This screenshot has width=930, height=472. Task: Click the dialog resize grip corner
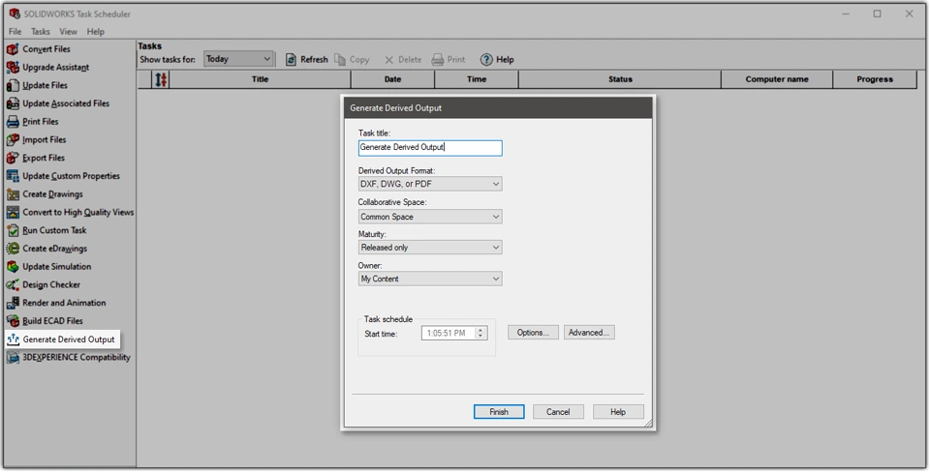coord(648,423)
